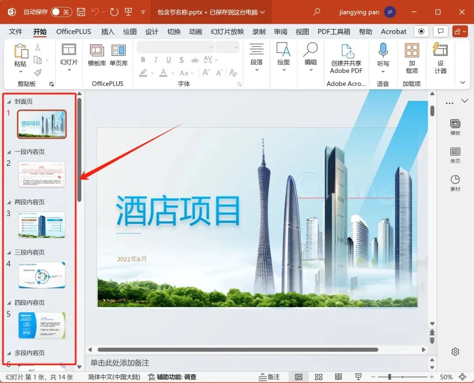Collapse the 封面页 section
474x383 pixels.
[9, 102]
